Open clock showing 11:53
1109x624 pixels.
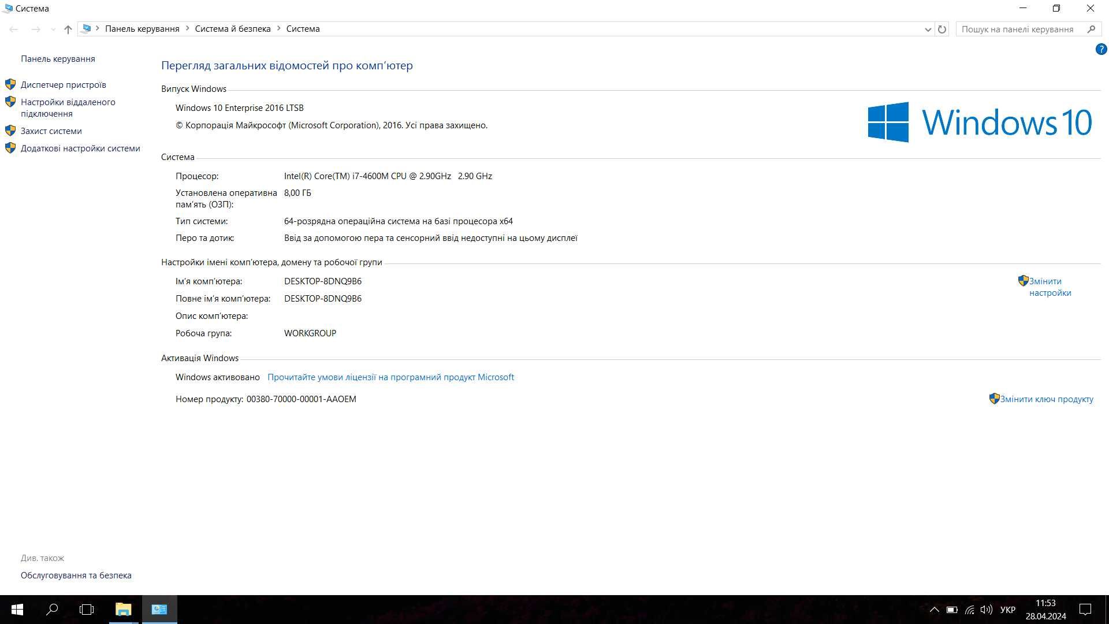[x=1046, y=610]
